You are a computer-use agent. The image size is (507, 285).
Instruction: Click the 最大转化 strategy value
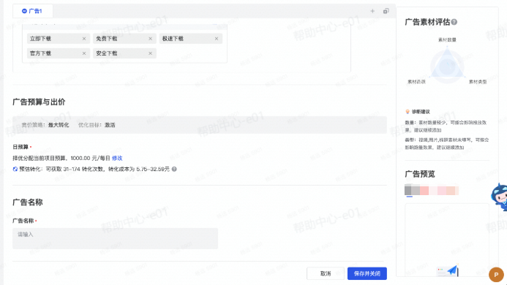pyautogui.click(x=59, y=125)
